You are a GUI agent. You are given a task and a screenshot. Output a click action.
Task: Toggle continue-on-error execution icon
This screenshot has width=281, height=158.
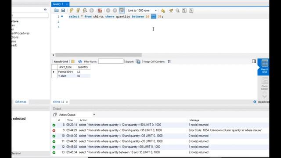pos(100,11)
